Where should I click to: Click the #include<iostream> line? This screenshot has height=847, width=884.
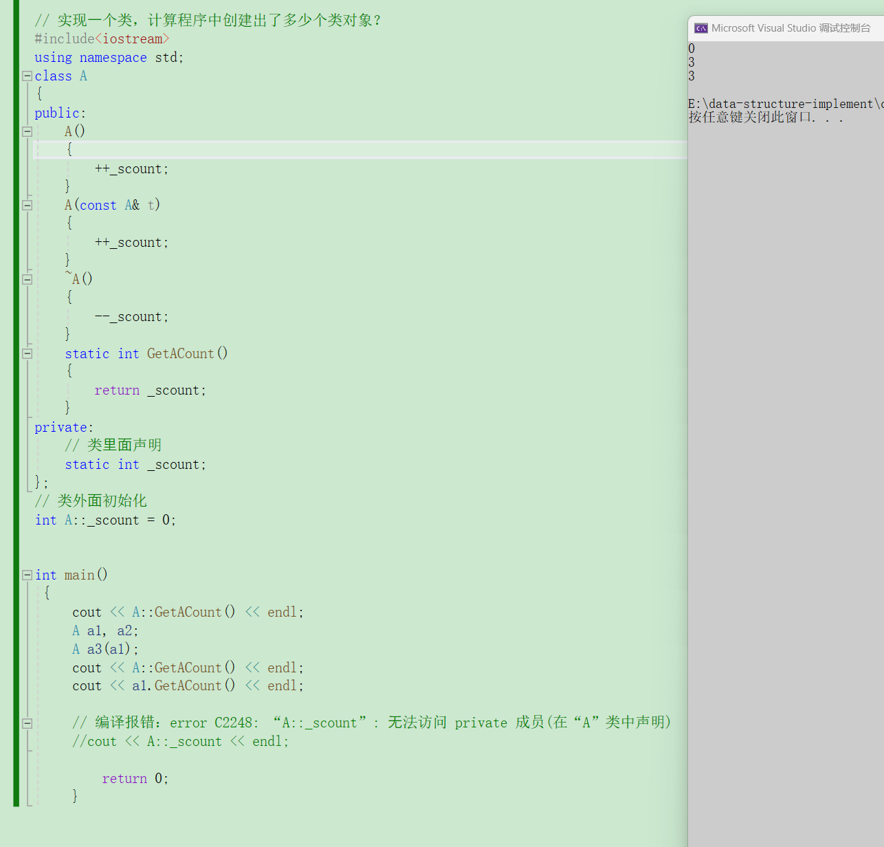(x=102, y=39)
